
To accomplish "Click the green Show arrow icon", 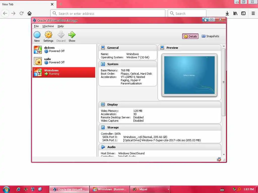I will 72,35.
